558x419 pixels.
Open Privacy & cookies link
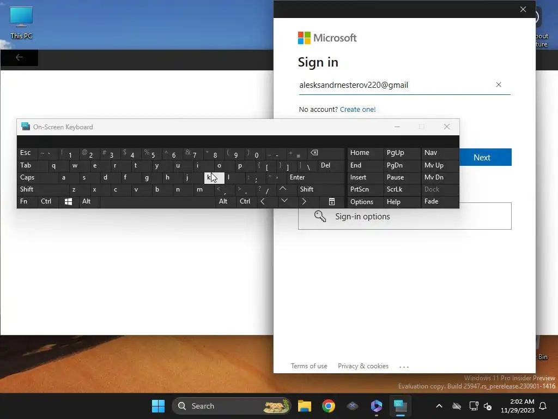(363, 366)
